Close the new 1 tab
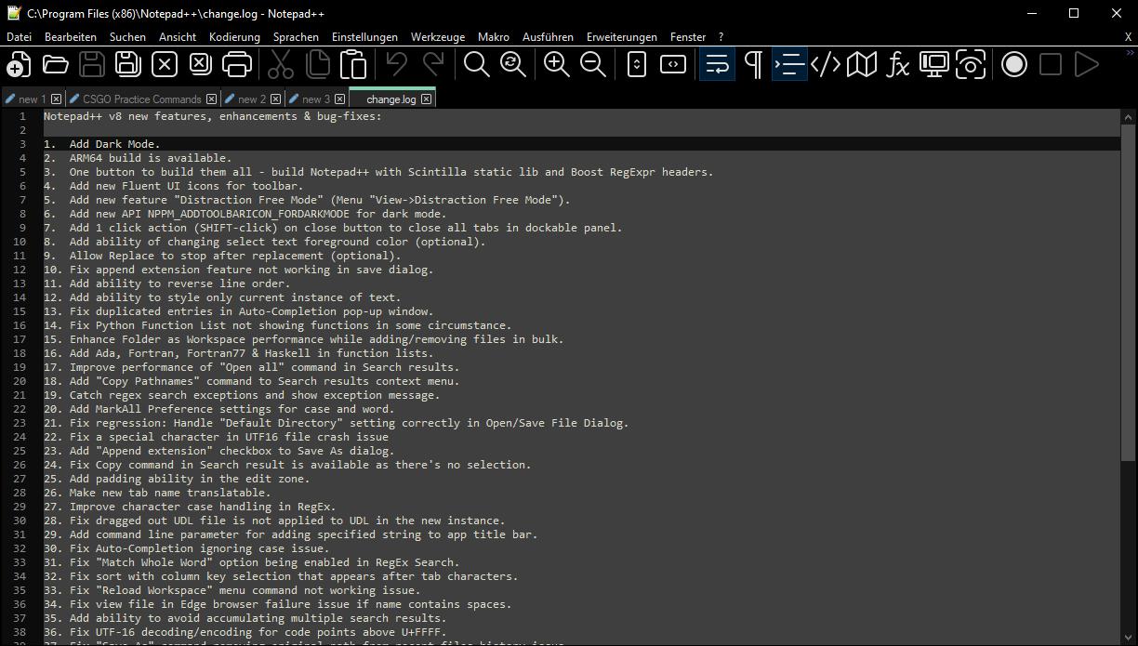Screen dimensions: 1138x646 (x=57, y=99)
